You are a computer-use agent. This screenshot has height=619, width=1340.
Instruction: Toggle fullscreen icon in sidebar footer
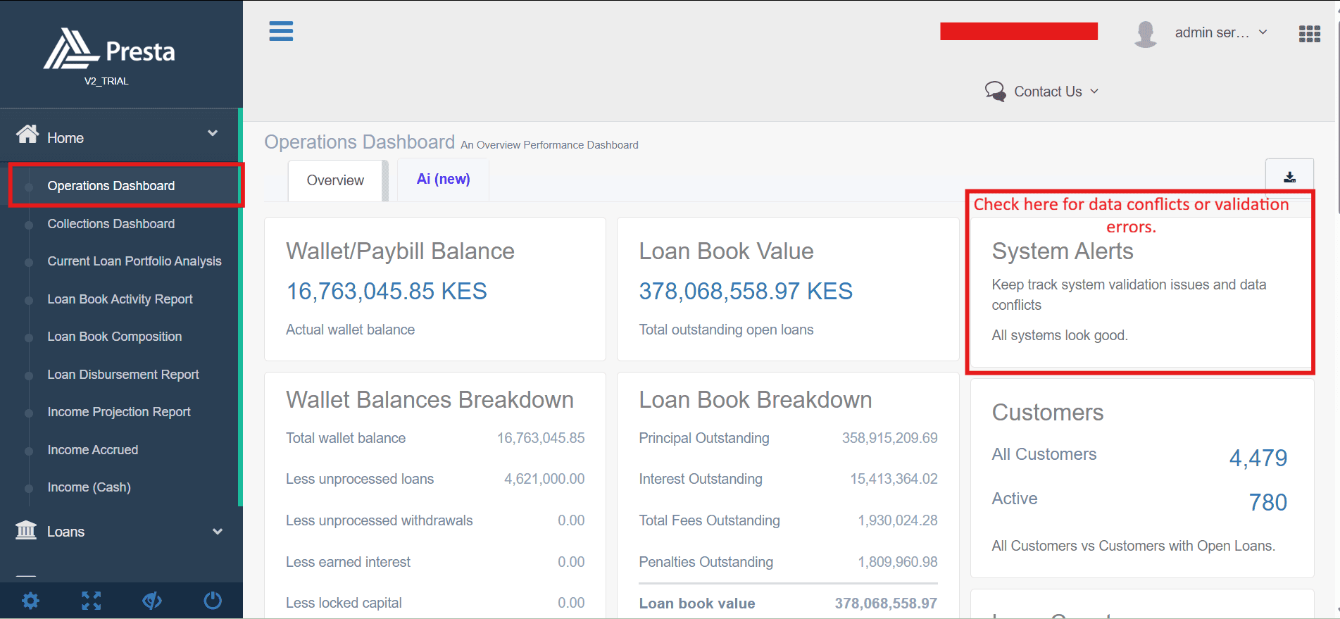point(91,601)
